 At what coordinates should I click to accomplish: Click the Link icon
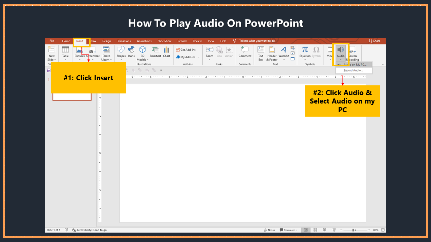[x=220, y=50]
